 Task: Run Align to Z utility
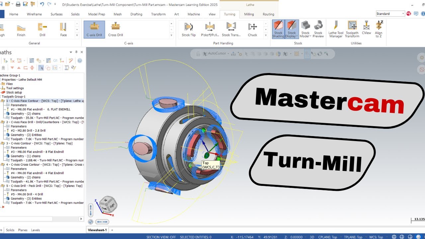[x=379, y=29]
